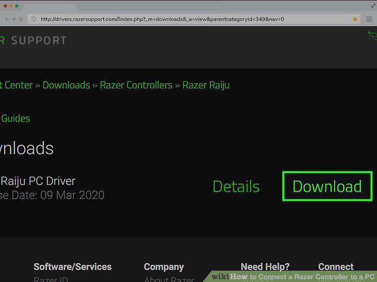Click the Razer snake logo
The height and width of the screenshot is (282, 377).
[372, 35]
